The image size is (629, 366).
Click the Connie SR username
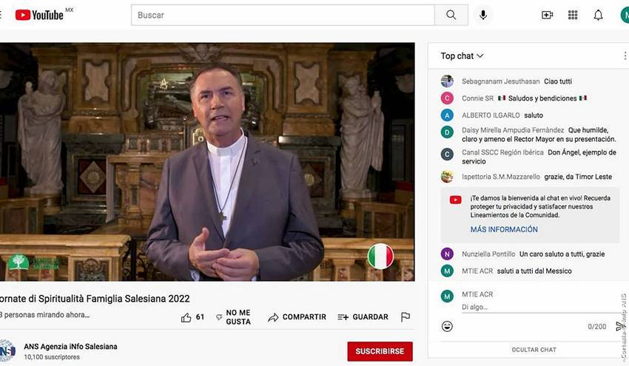(477, 98)
